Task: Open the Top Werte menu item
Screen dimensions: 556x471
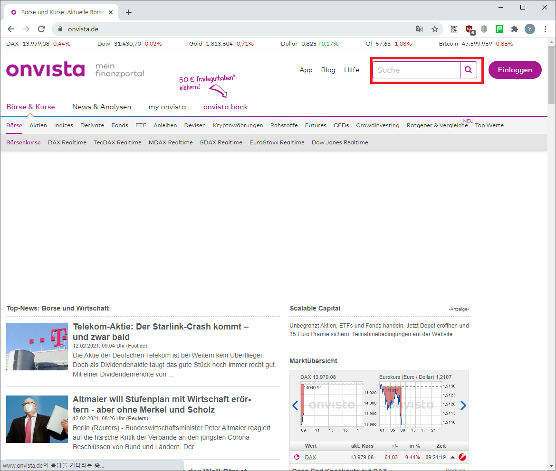Action: [489, 125]
